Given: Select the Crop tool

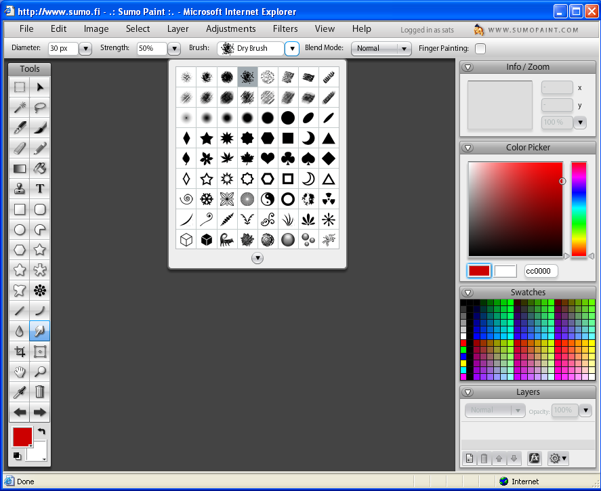Looking at the screenshot, I should 20,351.
